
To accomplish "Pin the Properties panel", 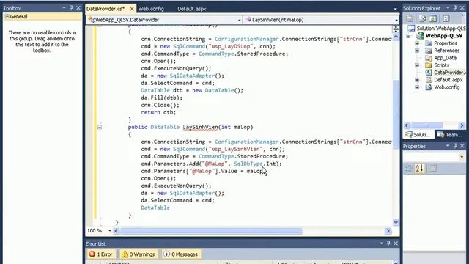I will pyautogui.click(x=455, y=146).
